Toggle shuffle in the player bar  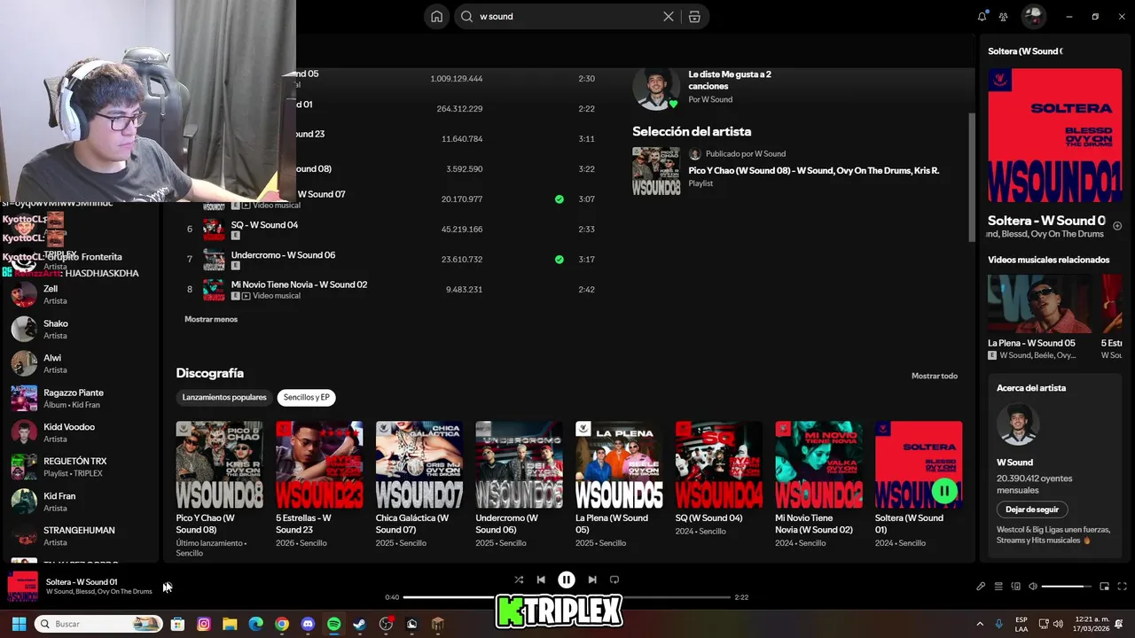[x=519, y=580]
